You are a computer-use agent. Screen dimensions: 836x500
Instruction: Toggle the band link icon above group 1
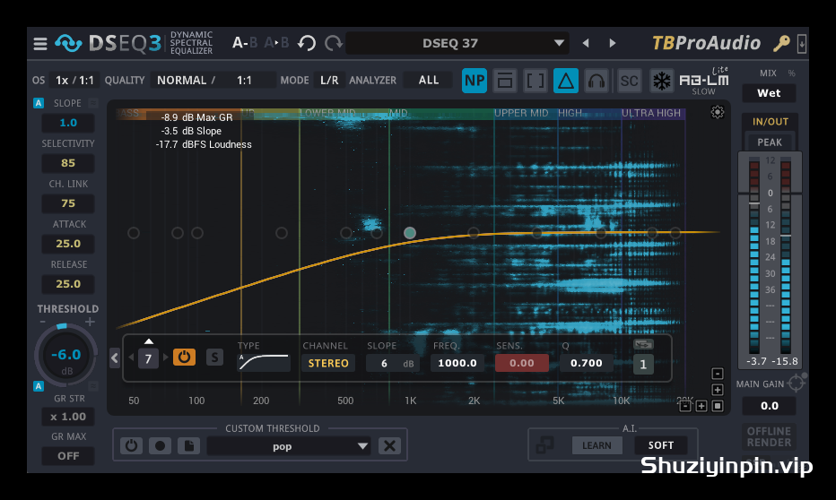(x=643, y=344)
